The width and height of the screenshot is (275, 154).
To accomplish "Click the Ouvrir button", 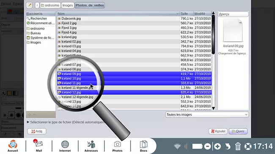I will [238, 131].
